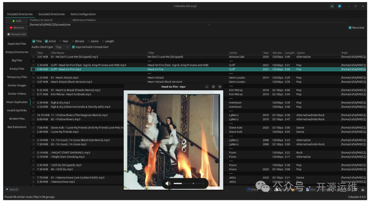
Task: Enable the Year tag checkbox
Action: point(60,41)
